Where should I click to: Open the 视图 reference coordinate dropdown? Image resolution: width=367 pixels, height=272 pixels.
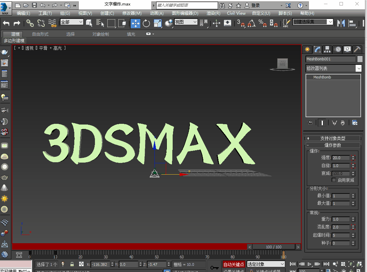(x=186, y=22)
